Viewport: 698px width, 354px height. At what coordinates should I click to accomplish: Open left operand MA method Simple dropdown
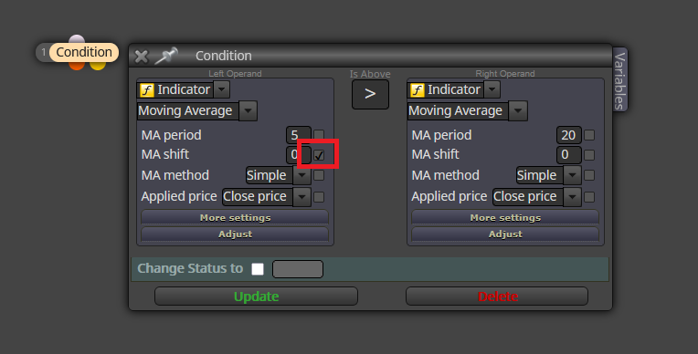tap(301, 175)
